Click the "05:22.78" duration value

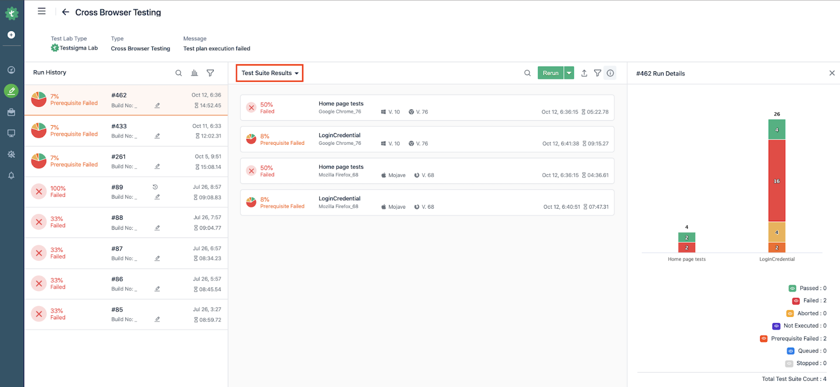598,112
